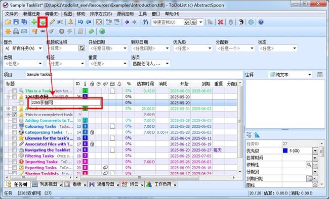Uncheck the completed task checkbox
329x199 pixels.
[14, 115]
